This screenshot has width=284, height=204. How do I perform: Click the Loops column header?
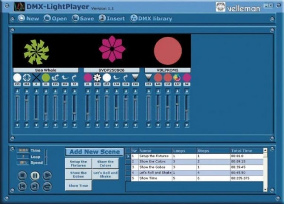click(184, 151)
